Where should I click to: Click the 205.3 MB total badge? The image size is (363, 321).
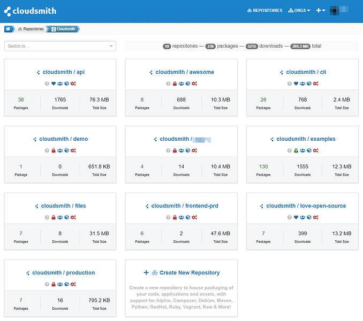[300, 46]
